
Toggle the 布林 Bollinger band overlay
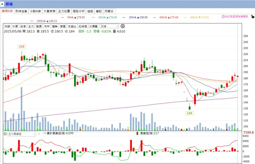pyautogui.click(x=47, y=26)
